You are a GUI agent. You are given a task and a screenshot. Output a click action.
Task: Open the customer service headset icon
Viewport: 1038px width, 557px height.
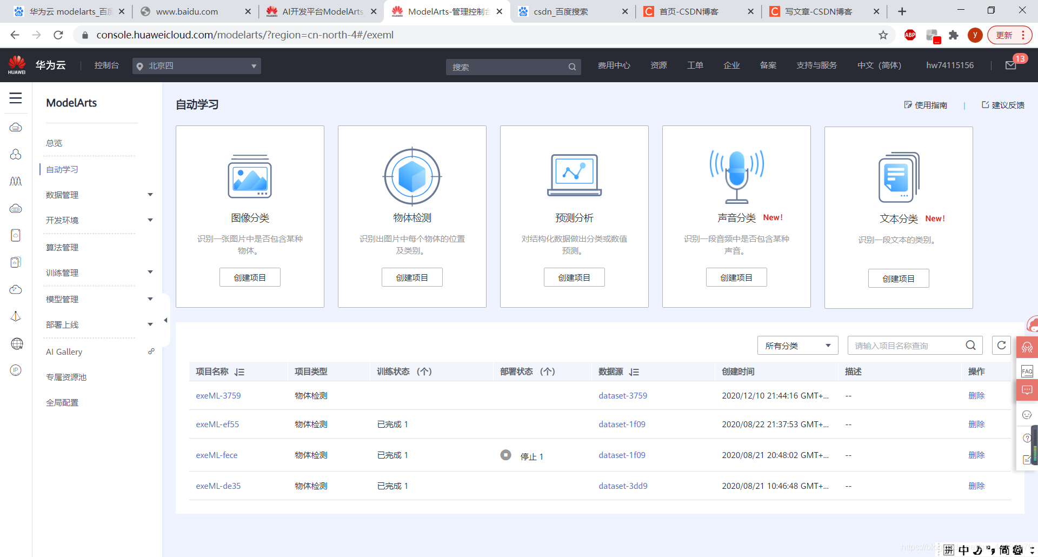pos(1027,347)
